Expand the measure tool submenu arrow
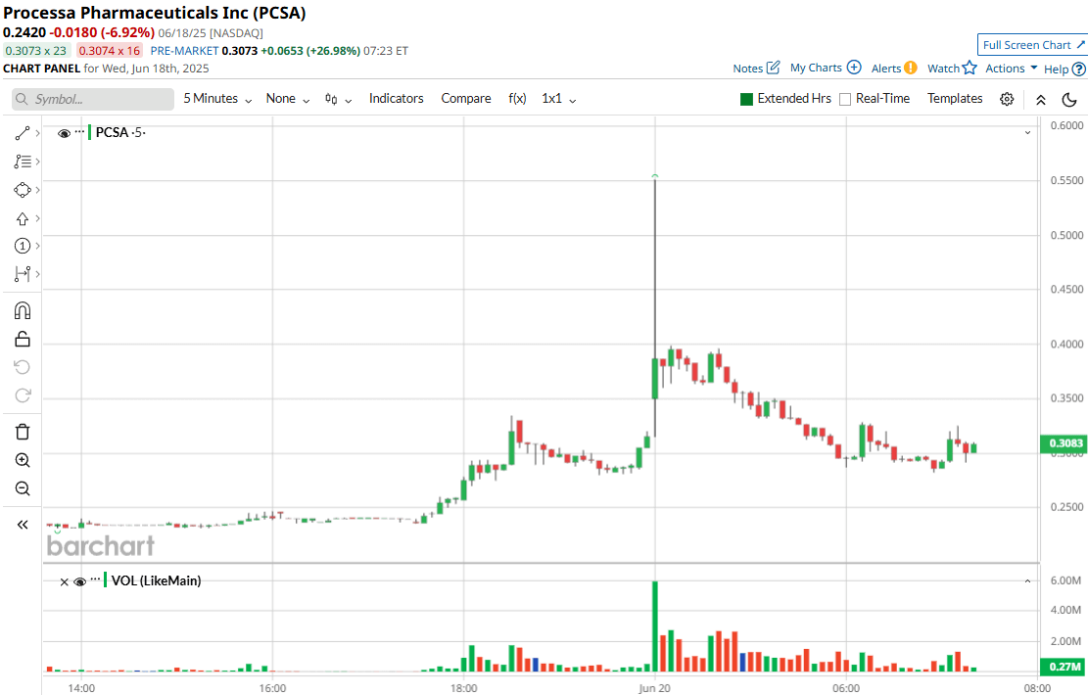The height and width of the screenshot is (695, 1088). click(37, 274)
